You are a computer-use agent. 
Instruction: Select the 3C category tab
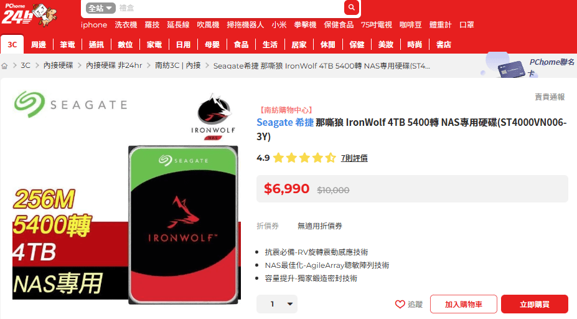coord(12,45)
